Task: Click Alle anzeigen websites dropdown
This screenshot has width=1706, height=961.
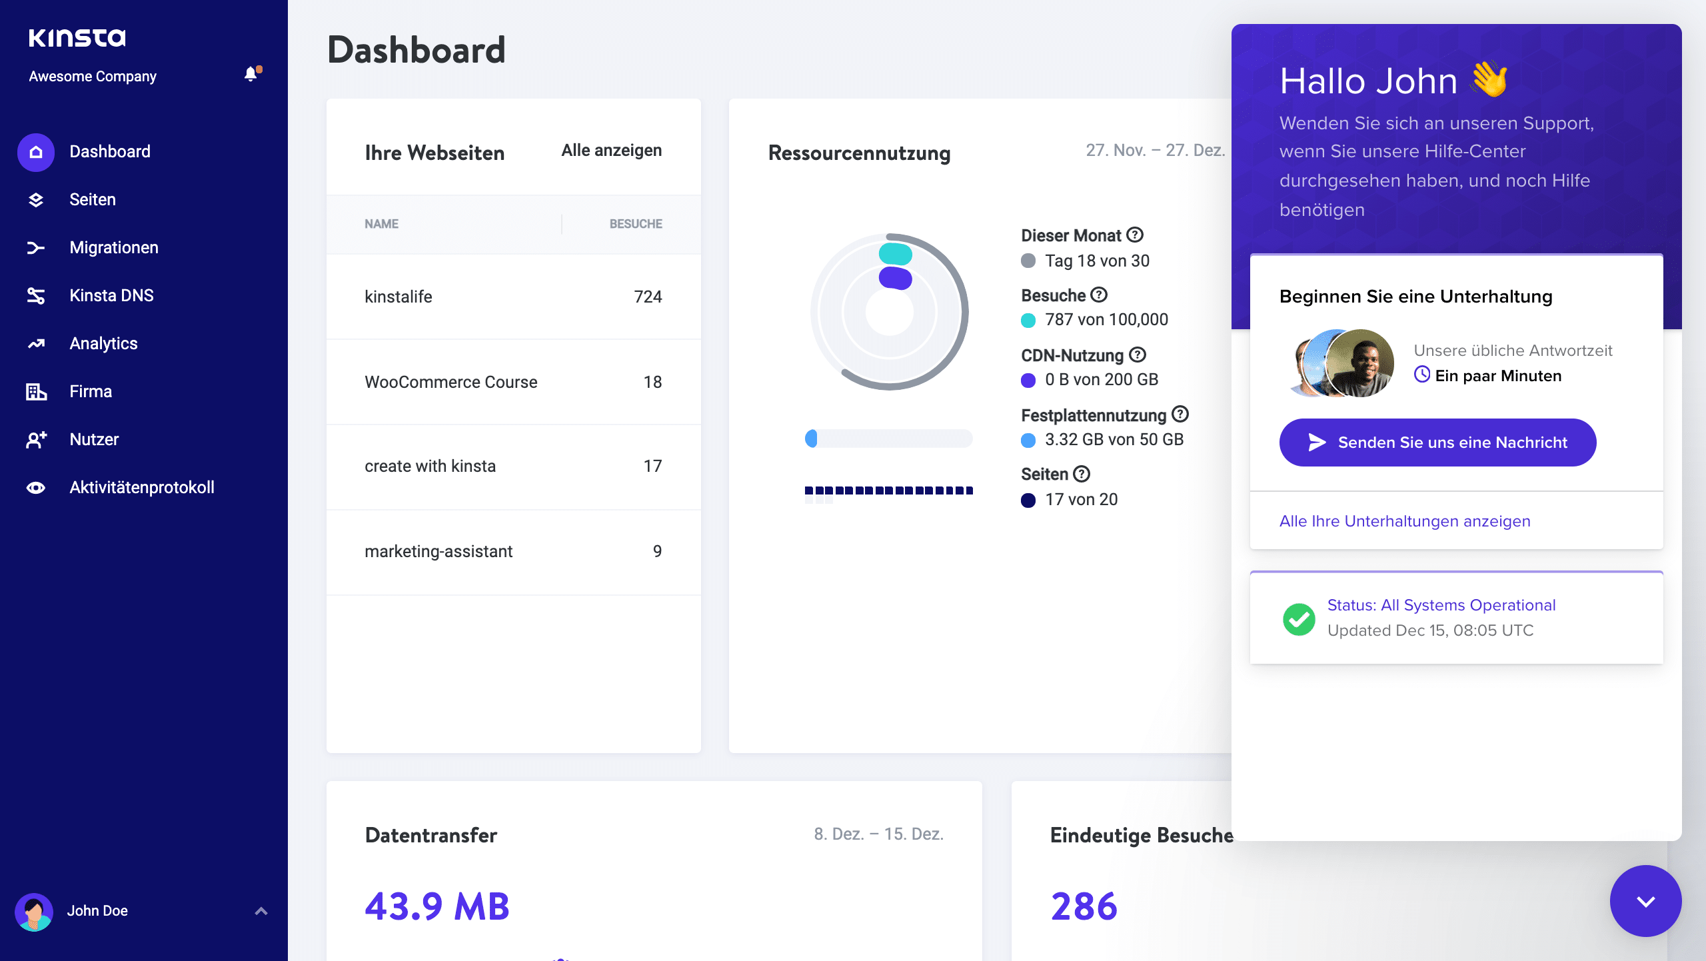Action: (x=610, y=150)
